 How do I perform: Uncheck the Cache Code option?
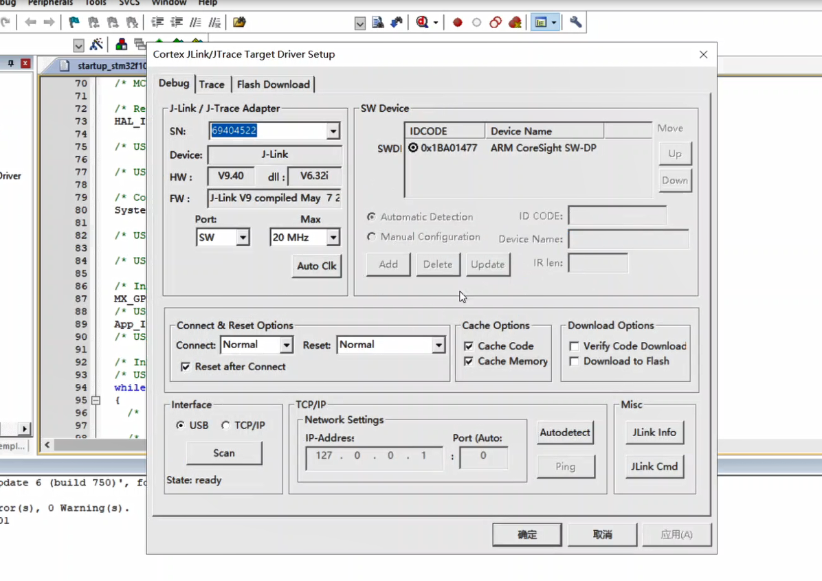click(468, 345)
